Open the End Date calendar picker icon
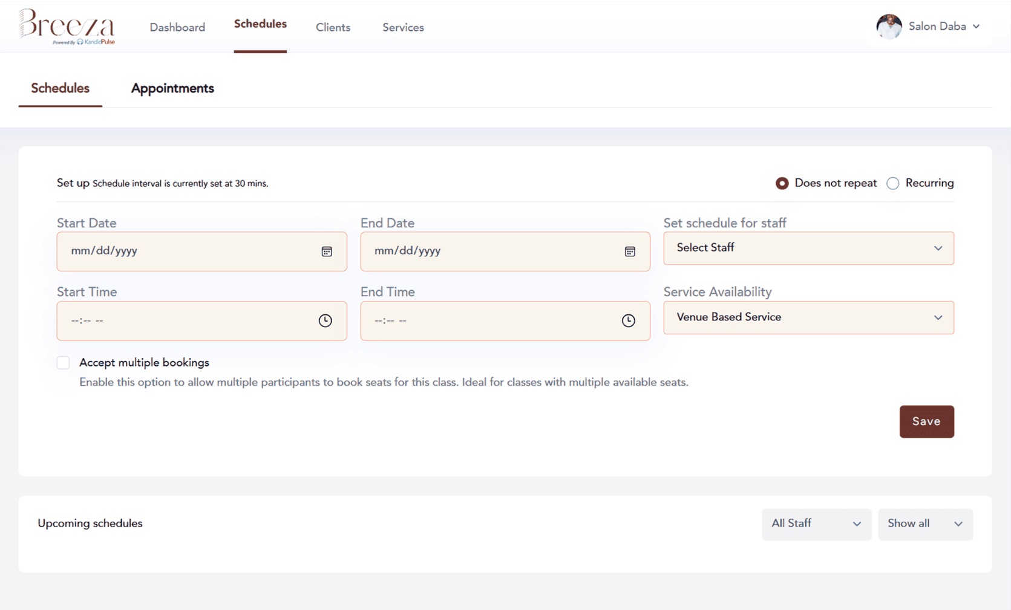 (x=630, y=251)
